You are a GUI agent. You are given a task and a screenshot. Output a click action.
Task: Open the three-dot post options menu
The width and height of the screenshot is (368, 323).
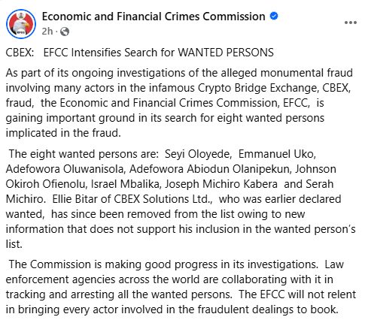click(351, 23)
